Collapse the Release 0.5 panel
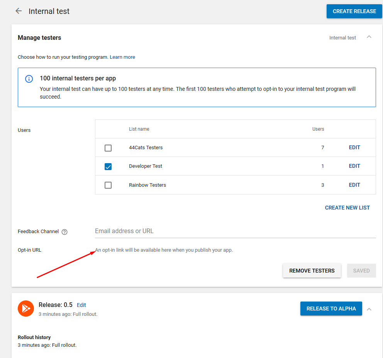 tap(369, 309)
